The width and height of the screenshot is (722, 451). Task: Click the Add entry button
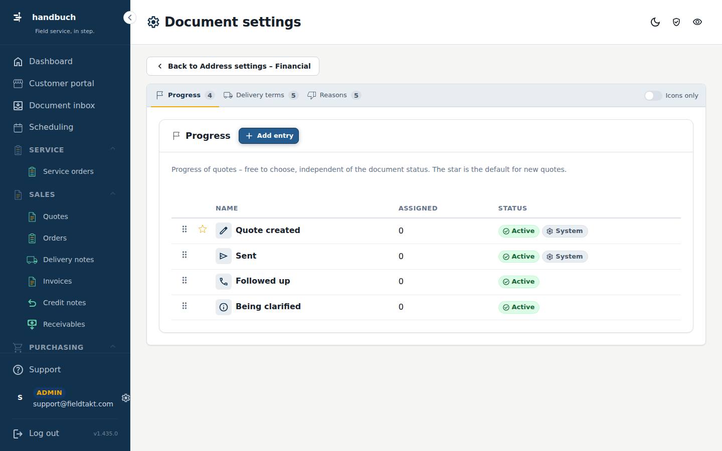269,136
